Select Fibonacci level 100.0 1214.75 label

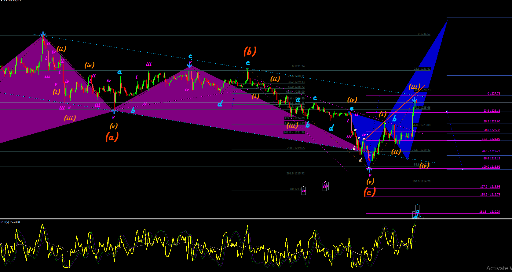pos(421,181)
